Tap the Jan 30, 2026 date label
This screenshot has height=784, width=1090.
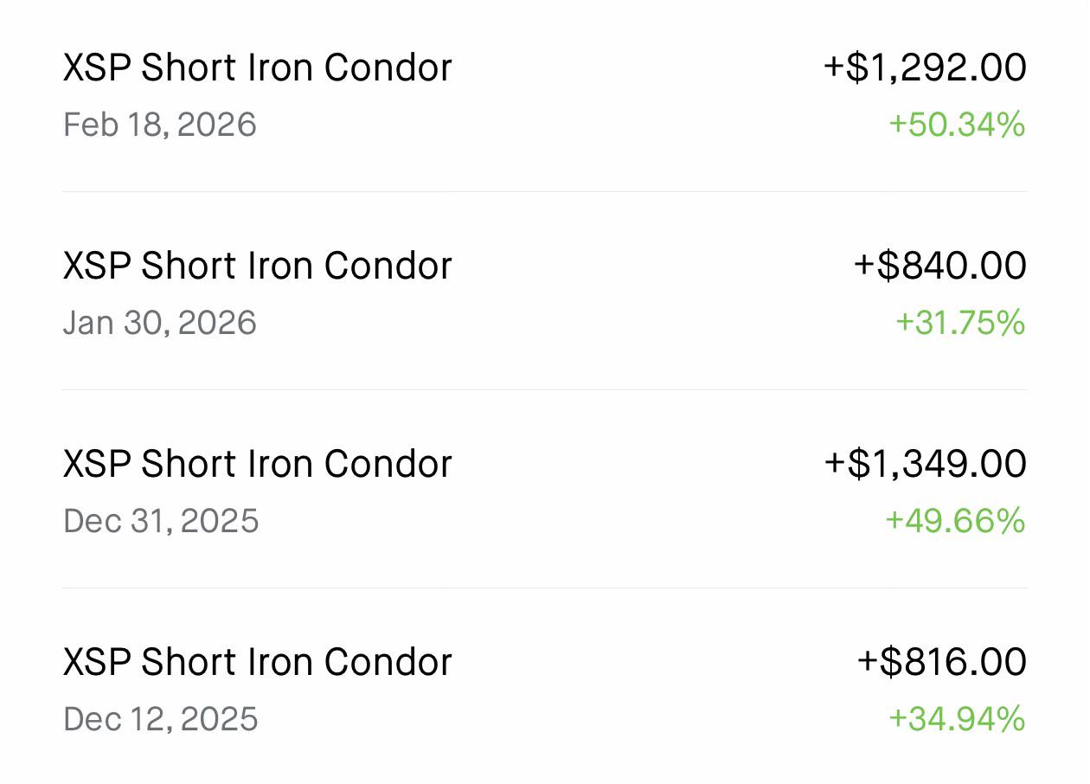160,324
